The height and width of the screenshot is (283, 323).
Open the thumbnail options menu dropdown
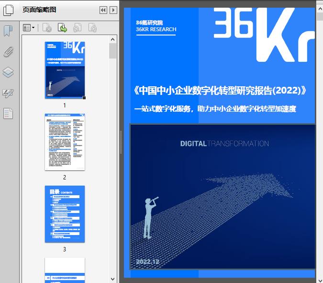pos(29,28)
